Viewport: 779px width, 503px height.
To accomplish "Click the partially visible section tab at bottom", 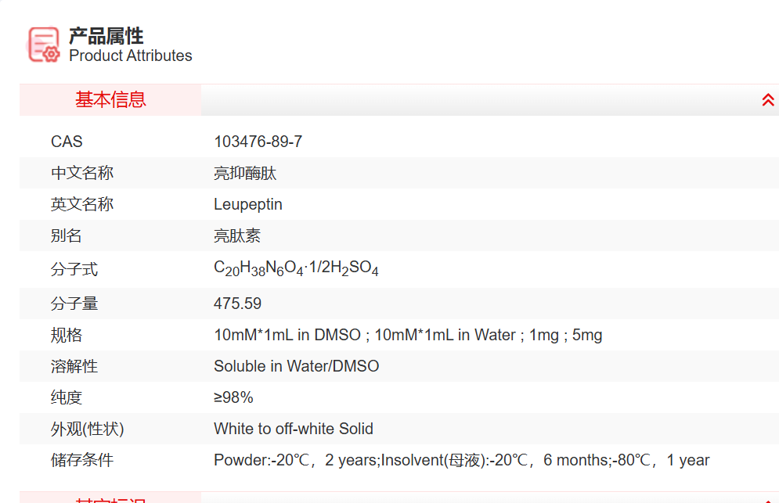I will (x=110, y=498).
